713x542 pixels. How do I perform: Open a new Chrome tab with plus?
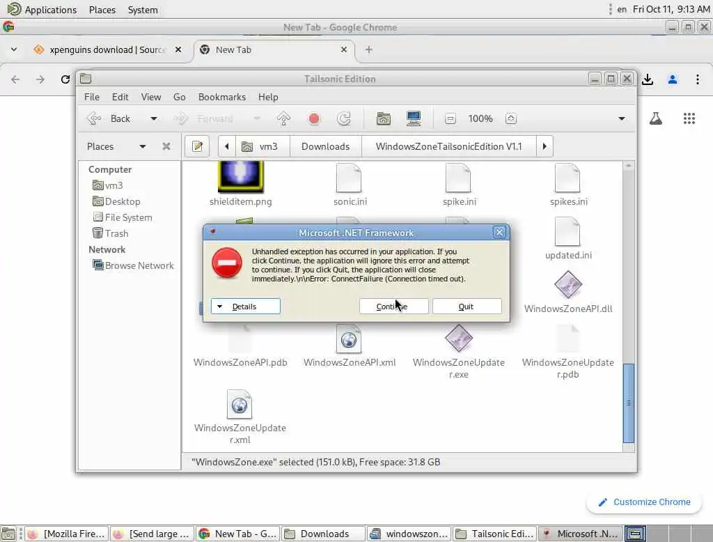pyautogui.click(x=369, y=49)
